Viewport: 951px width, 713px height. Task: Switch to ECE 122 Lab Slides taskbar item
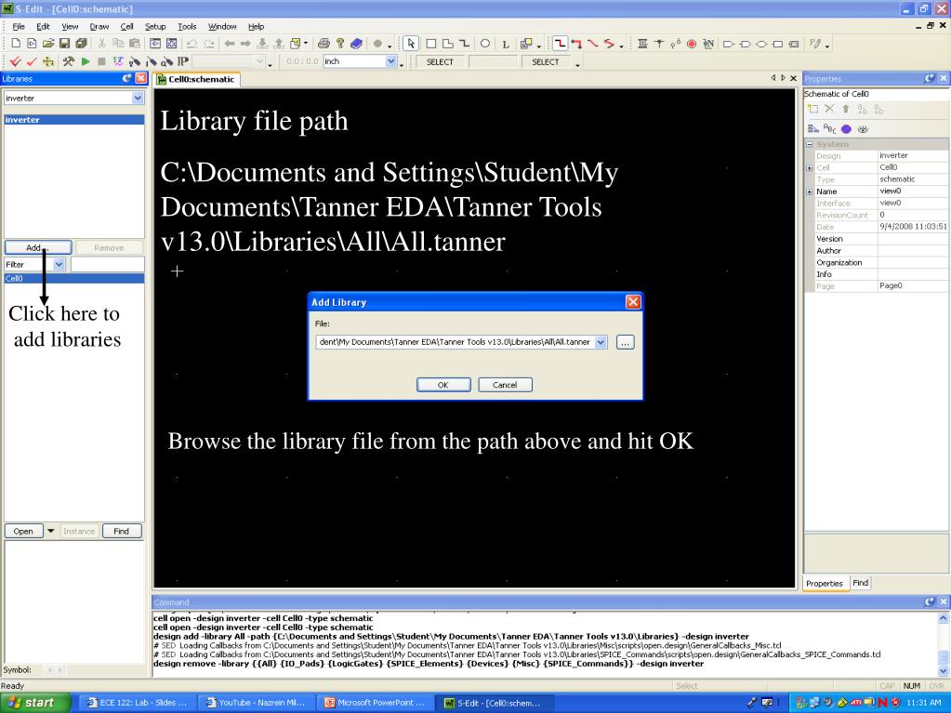click(139, 703)
